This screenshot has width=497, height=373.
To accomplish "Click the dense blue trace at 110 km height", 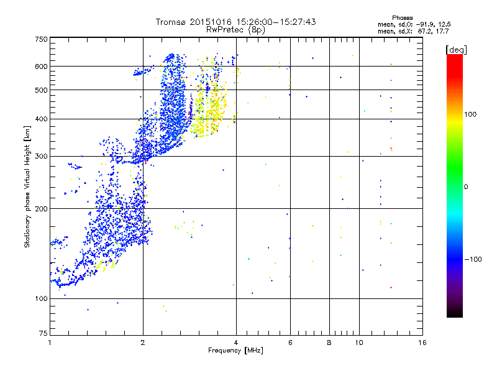I will [68, 283].
